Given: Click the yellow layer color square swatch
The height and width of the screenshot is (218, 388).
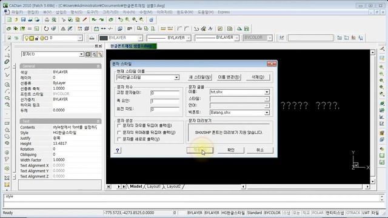Looking at the screenshot, I should (32, 38).
